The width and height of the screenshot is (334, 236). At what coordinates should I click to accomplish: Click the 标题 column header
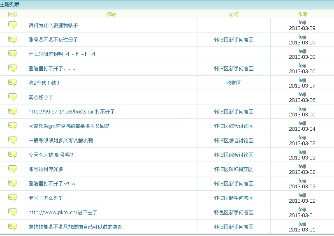(x=111, y=14)
